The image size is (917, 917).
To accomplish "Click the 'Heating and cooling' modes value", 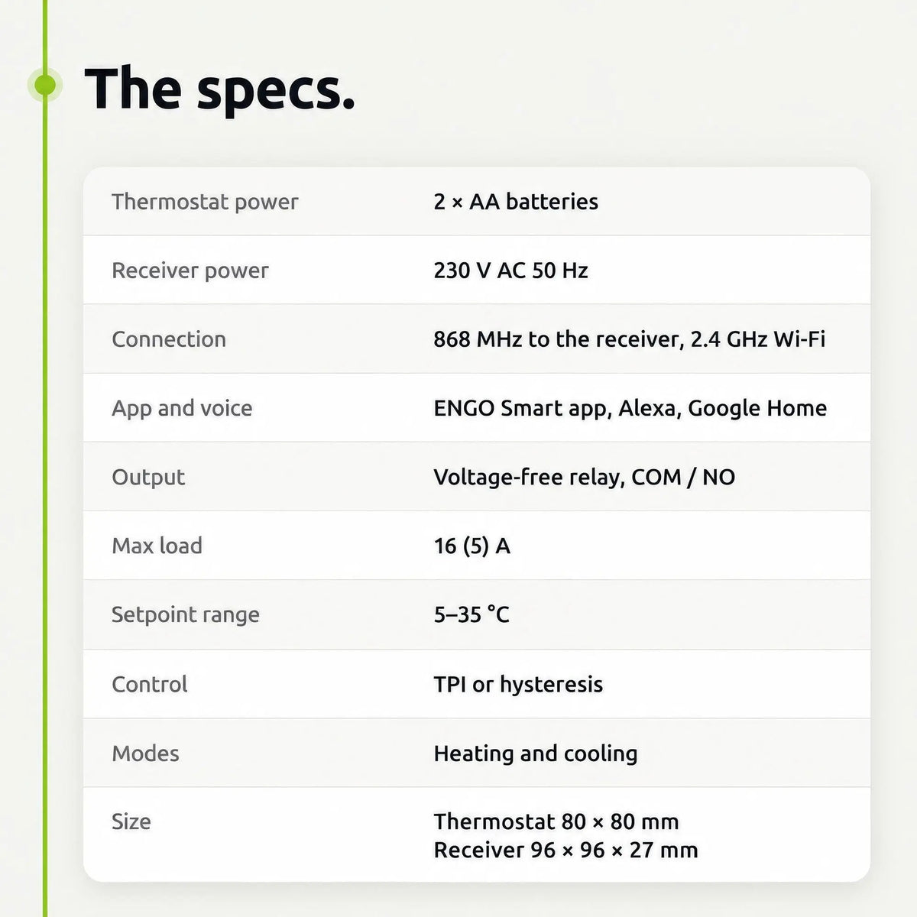I will tap(536, 753).
